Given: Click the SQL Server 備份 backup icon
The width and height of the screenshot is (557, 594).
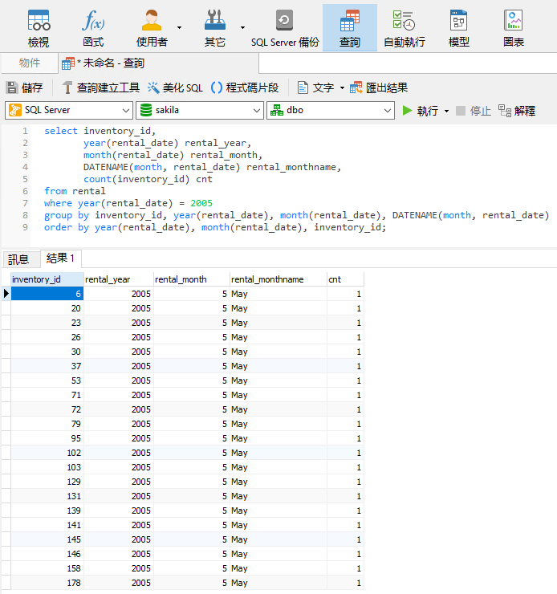Looking at the screenshot, I should 284,27.
